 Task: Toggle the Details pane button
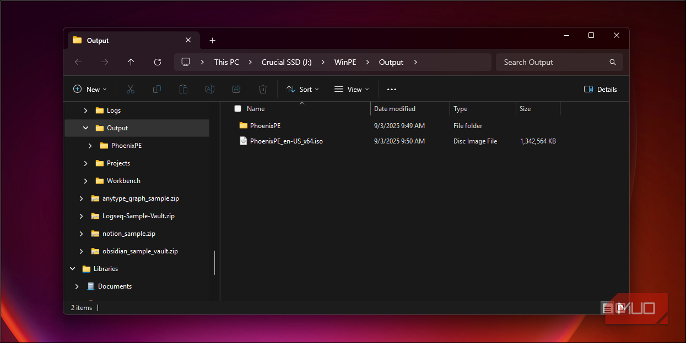[600, 89]
